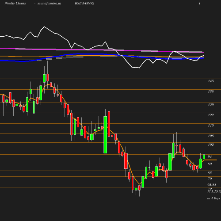Click the 94 price axis label
Image resolution: width=221 pixels, height=221 pixels.
[210, 156]
